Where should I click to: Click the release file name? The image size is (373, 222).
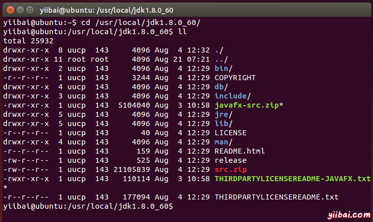pos(230,160)
